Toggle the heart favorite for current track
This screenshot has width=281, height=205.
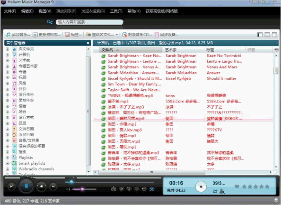pos(237,186)
